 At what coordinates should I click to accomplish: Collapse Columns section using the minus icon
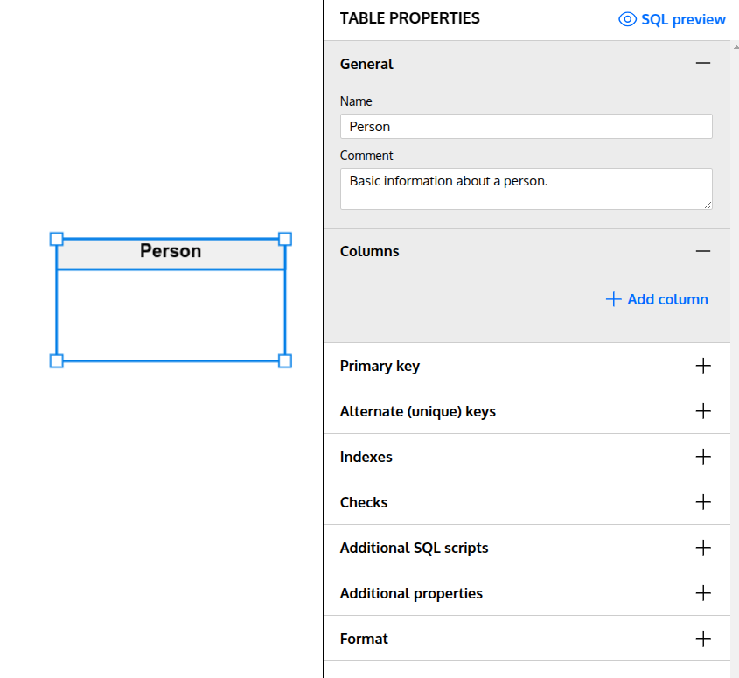point(703,251)
